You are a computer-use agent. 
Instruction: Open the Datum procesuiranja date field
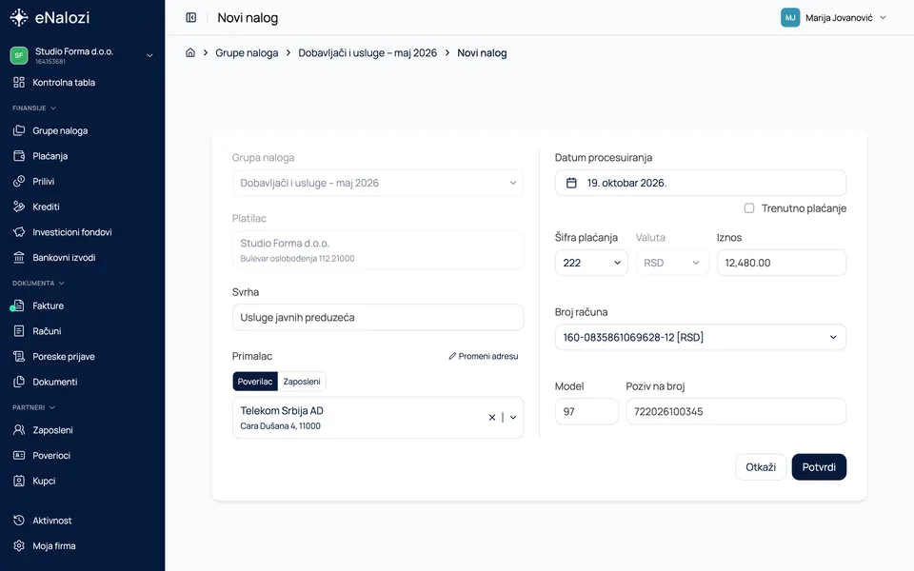click(x=700, y=183)
